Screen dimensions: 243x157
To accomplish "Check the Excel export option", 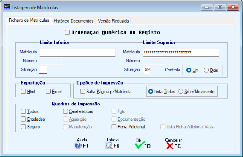I will click(48, 91).
